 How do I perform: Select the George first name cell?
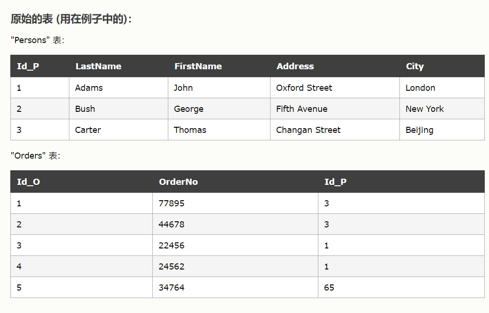(188, 109)
